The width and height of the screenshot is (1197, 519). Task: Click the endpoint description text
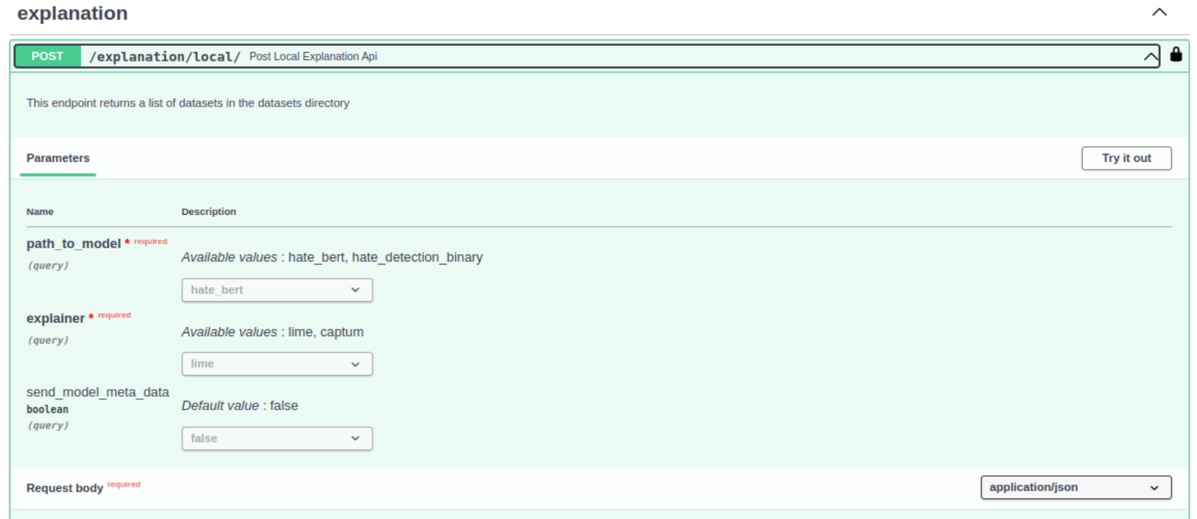[188, 103]
